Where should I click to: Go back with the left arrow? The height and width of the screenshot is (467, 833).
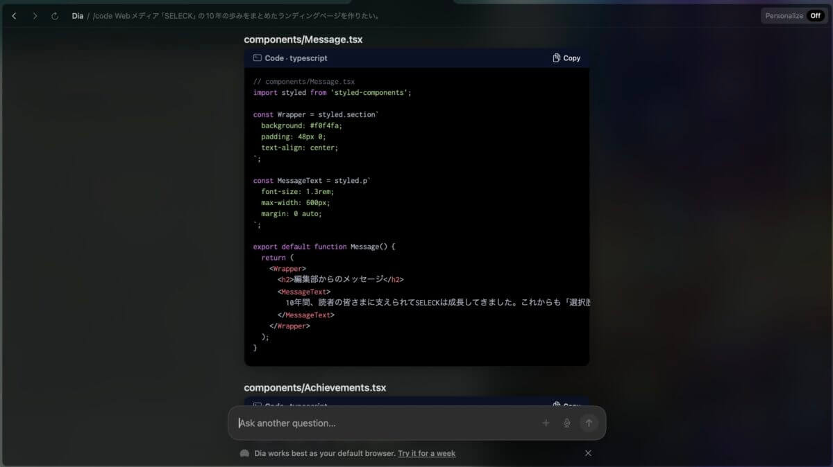14,16
